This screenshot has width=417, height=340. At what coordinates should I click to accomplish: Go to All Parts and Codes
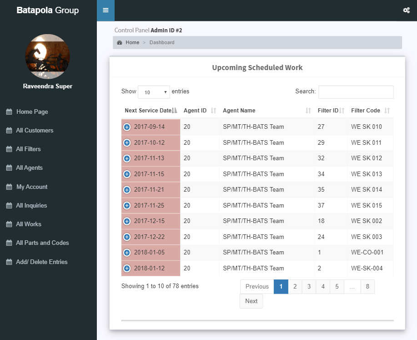(x=42, y=243)
